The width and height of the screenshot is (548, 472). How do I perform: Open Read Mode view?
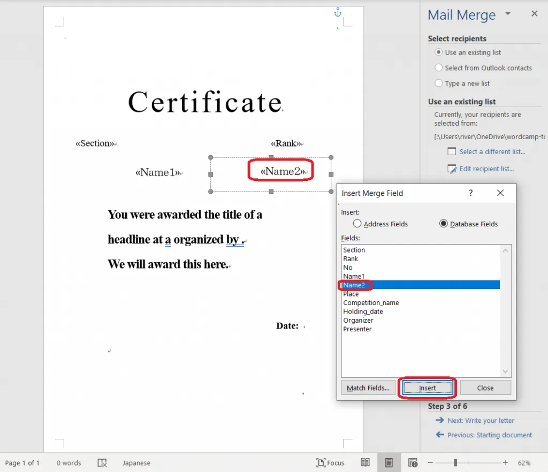[x=365, y=463]
